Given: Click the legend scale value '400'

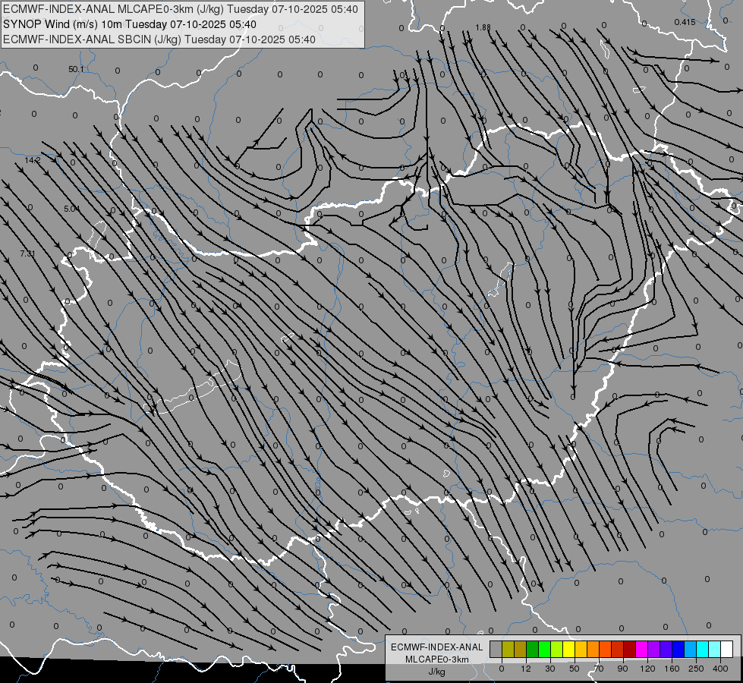Looking at the screenshot, I should click(x=720, y=669).
